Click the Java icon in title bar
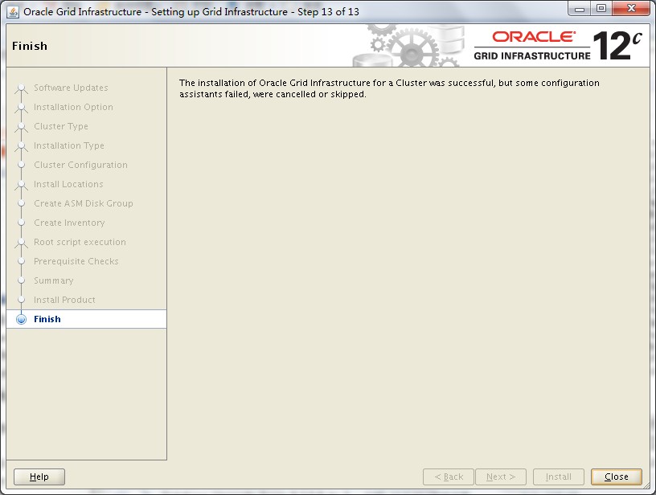The height and width of the screenshot is (495, 656). click(x=13, y=12)
